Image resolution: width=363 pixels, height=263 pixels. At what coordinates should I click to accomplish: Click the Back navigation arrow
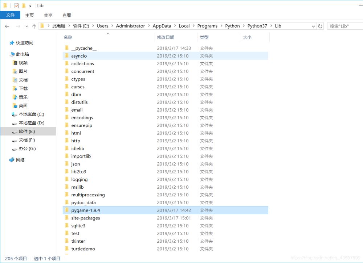(7, 26)
